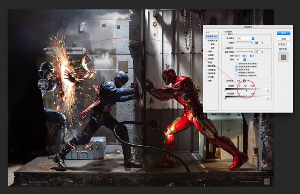
Task: Click the Underlying Layer gradient bar
Action: click(246, 96)
